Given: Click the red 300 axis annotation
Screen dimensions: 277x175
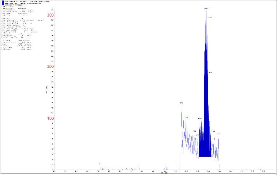Looking at the screenshot, I should point(51,15).
